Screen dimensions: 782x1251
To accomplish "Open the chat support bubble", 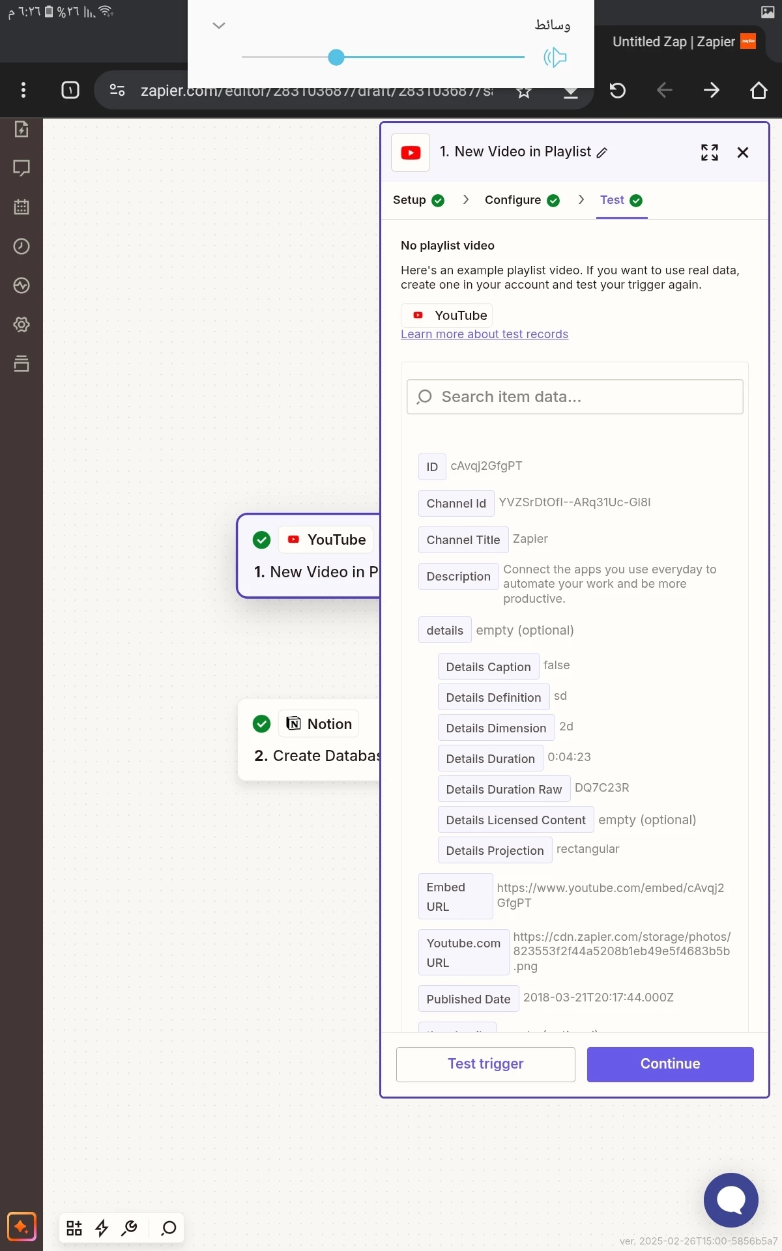I will [731, 1200].
